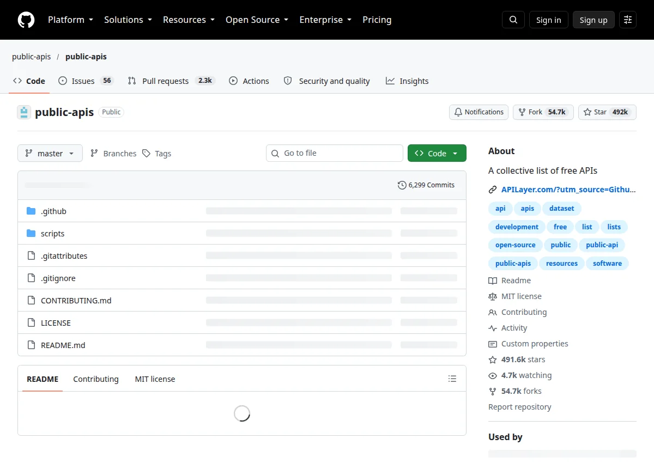
Task: Click the Readme book icon
Action: (493, 281)
